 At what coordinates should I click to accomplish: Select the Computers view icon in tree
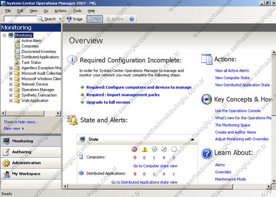17,46
